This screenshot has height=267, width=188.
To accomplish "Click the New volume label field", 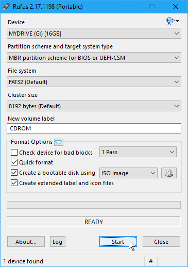I will point(94,128).
